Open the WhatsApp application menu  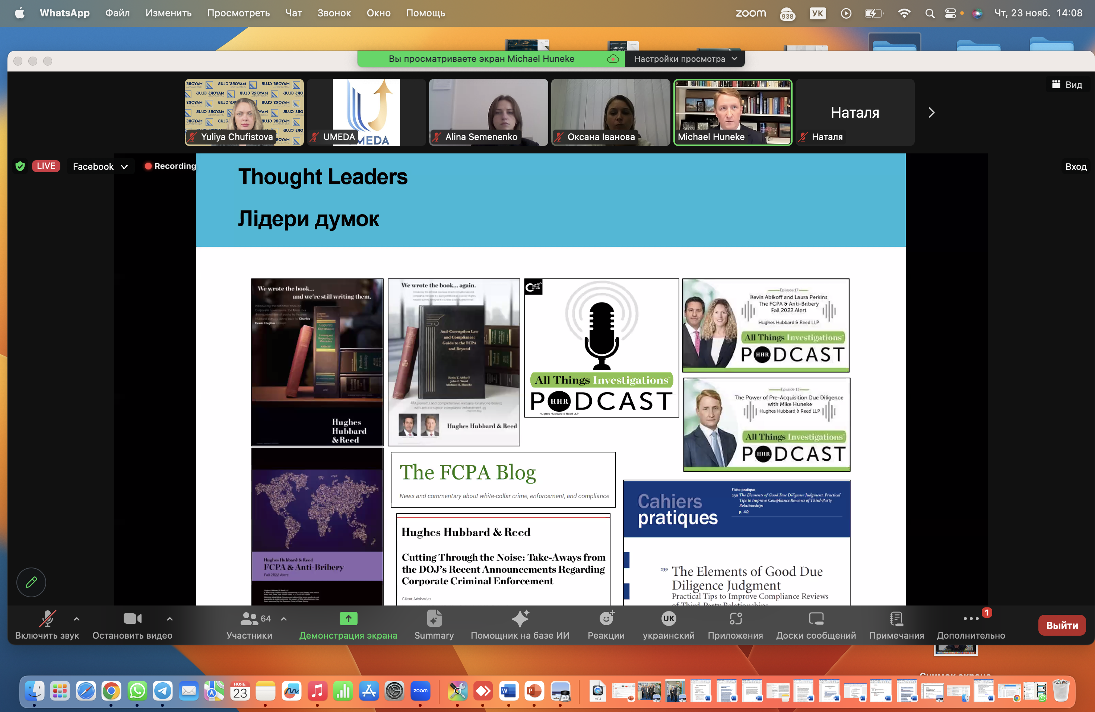coord(65,13)
